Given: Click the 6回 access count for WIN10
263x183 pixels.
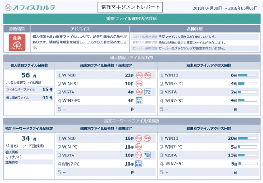Looking at the screenshot, I should click(233, 76).
